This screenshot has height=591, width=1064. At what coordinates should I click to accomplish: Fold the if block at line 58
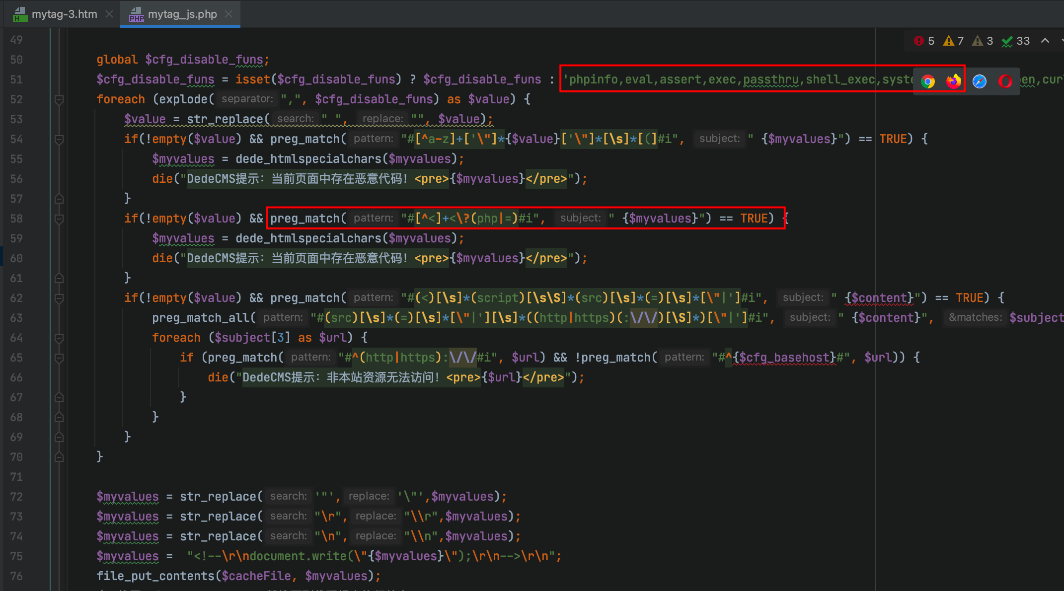coord(59,219)
